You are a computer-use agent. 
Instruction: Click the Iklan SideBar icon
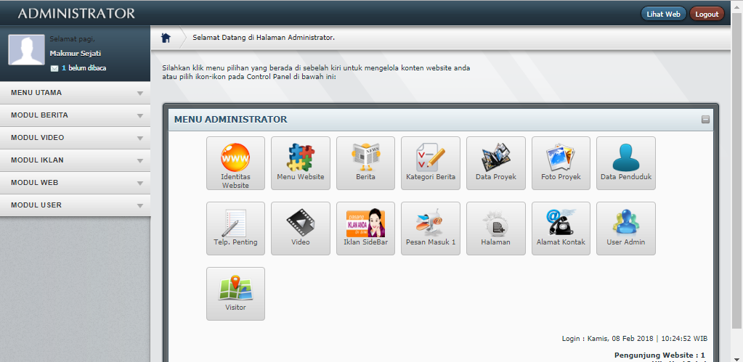coord(365,228)
